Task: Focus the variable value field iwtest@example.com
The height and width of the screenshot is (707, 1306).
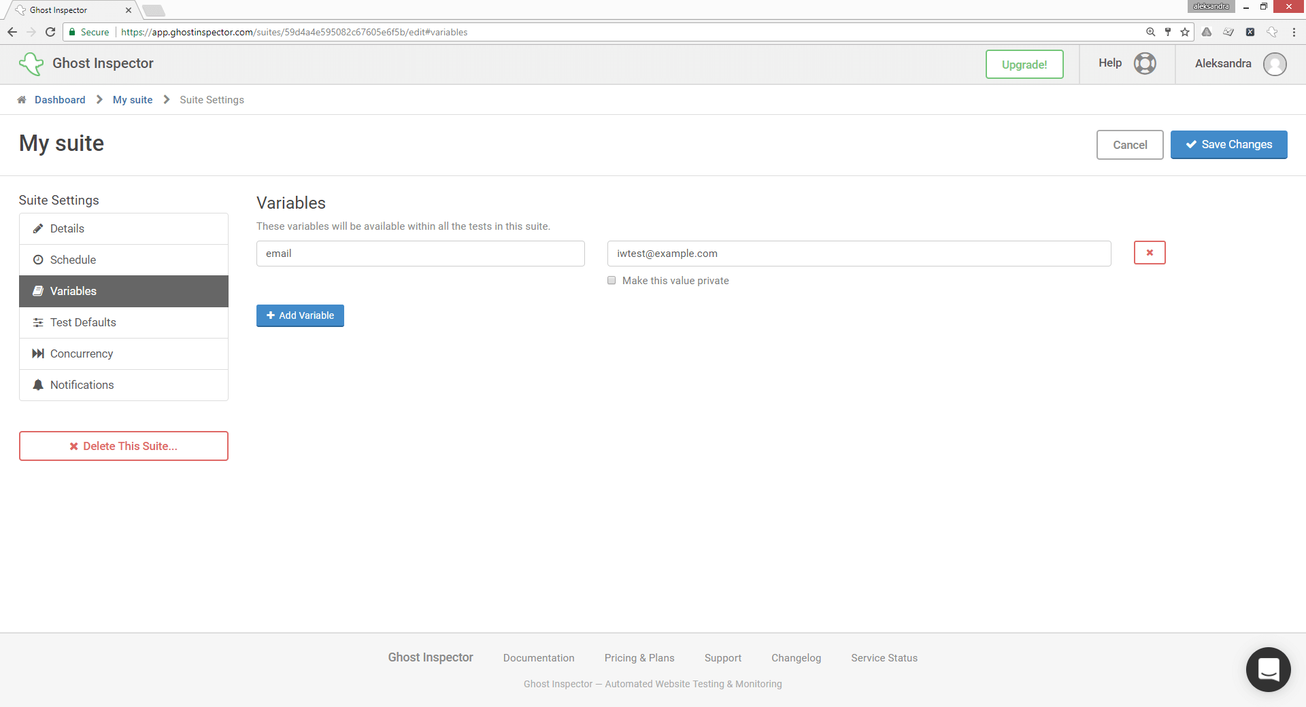Action: 859,254
